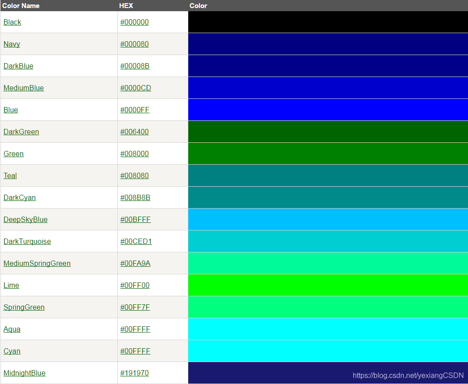Viewport: 468px width, 384px height.
Task: Select the SpringGreen color swatch
Action: [x=328, y=307]
